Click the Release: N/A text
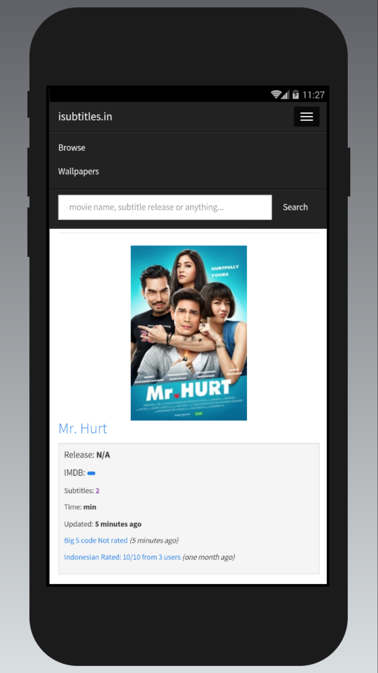This screenshot has width=378, height=673. point(87,455)
